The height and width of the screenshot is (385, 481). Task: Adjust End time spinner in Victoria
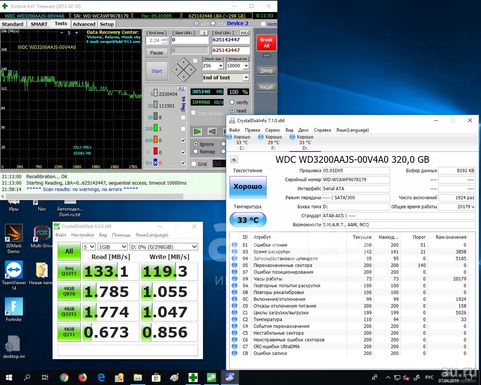(x=164, y=40)
